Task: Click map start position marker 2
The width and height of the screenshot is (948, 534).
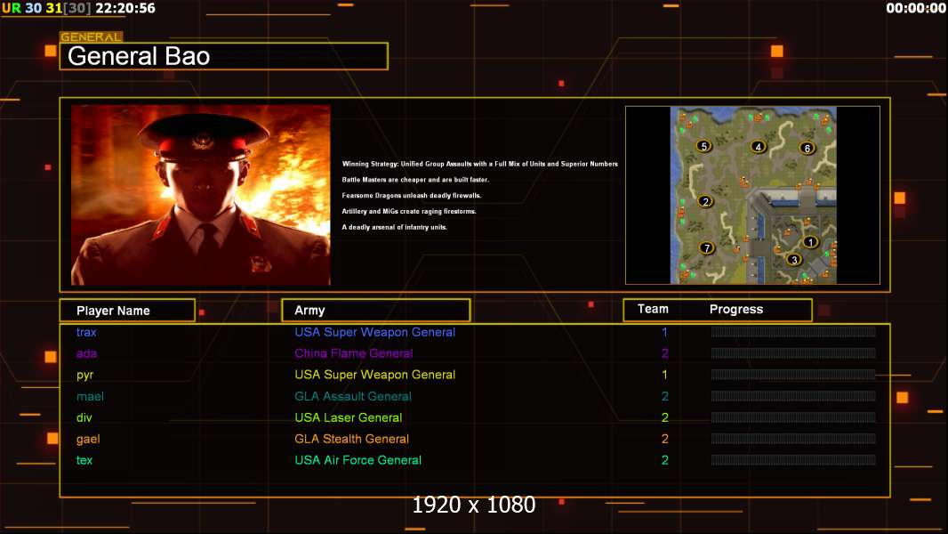Action: tap(705, 201)
